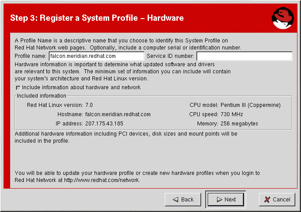Click into the Service ID number field
301x212 pixels.
(x=244, y=56)
